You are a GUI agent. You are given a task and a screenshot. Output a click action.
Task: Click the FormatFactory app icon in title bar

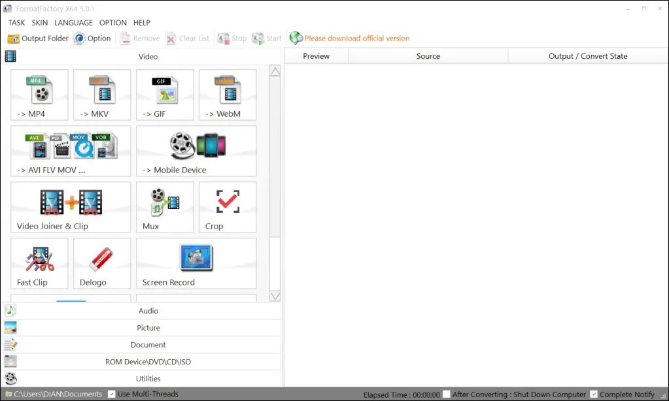pyautogui.click(x=8, y=8)
